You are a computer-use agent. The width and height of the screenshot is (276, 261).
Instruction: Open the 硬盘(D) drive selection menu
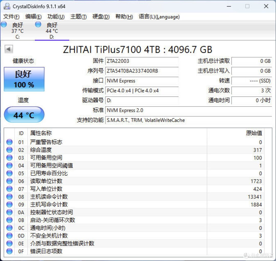point(101,17)
